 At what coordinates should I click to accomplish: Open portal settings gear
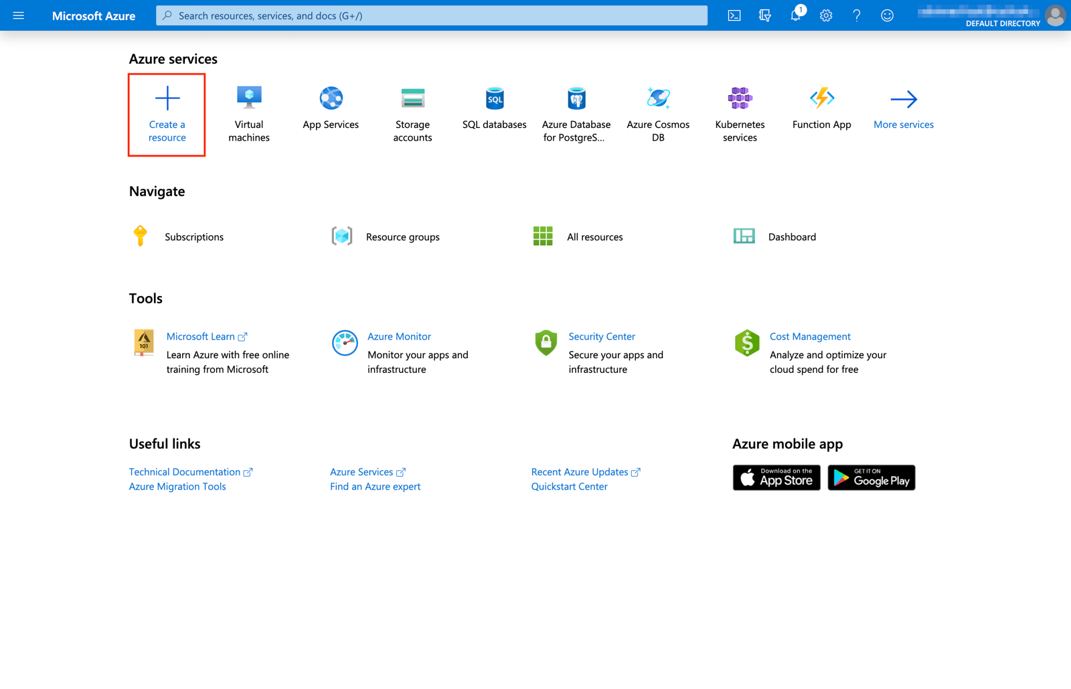[826, 15]
